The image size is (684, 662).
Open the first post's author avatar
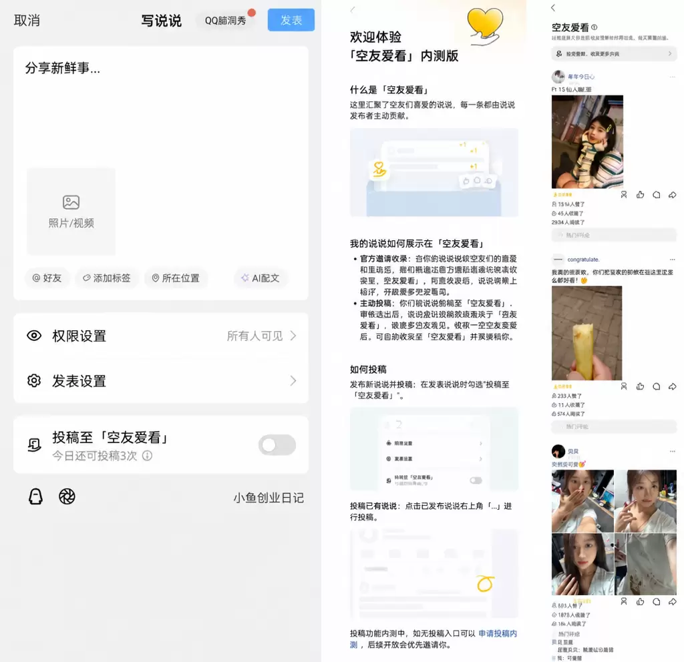click(x=558, y=77)
